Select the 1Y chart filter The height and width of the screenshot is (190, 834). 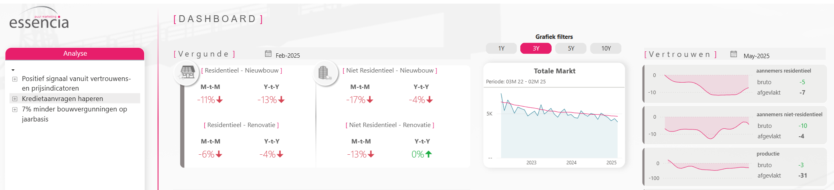501,49
